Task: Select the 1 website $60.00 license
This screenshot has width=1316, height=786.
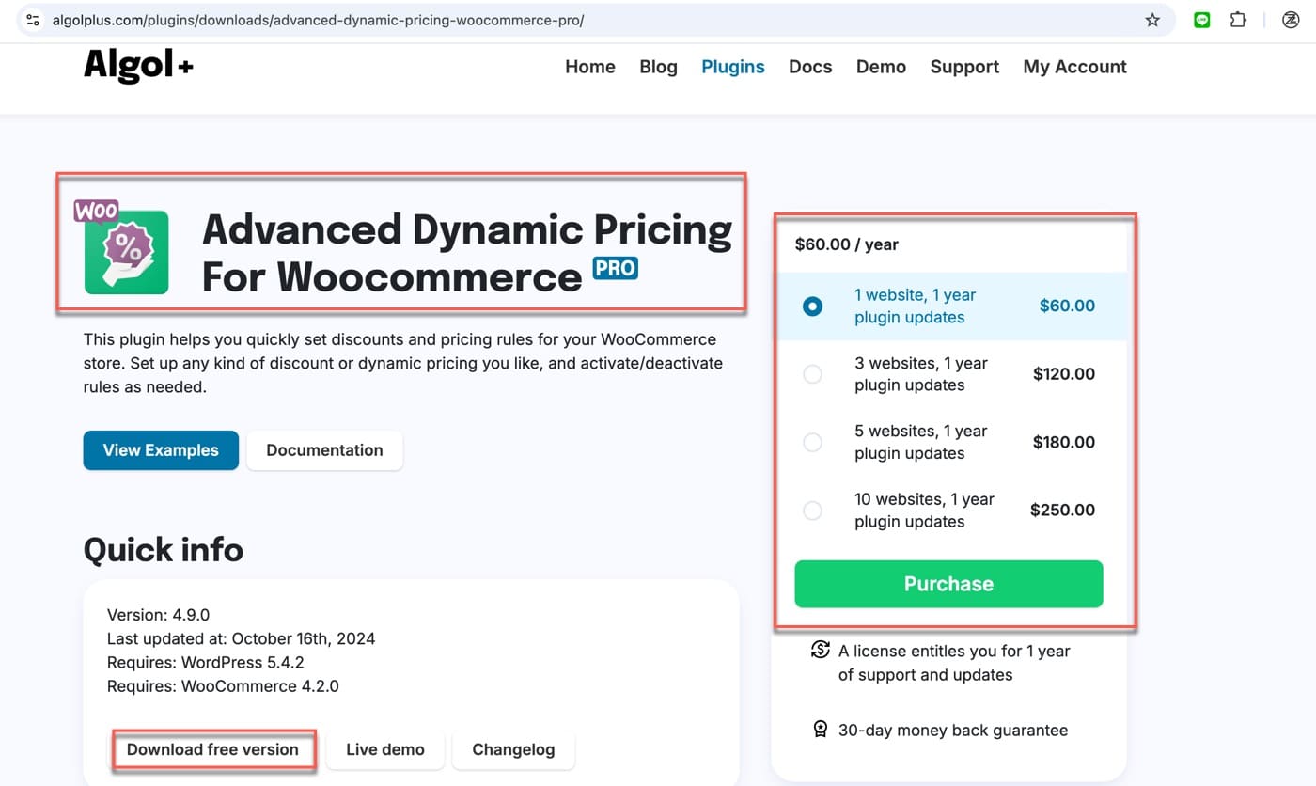Action: tap(948, 307)
